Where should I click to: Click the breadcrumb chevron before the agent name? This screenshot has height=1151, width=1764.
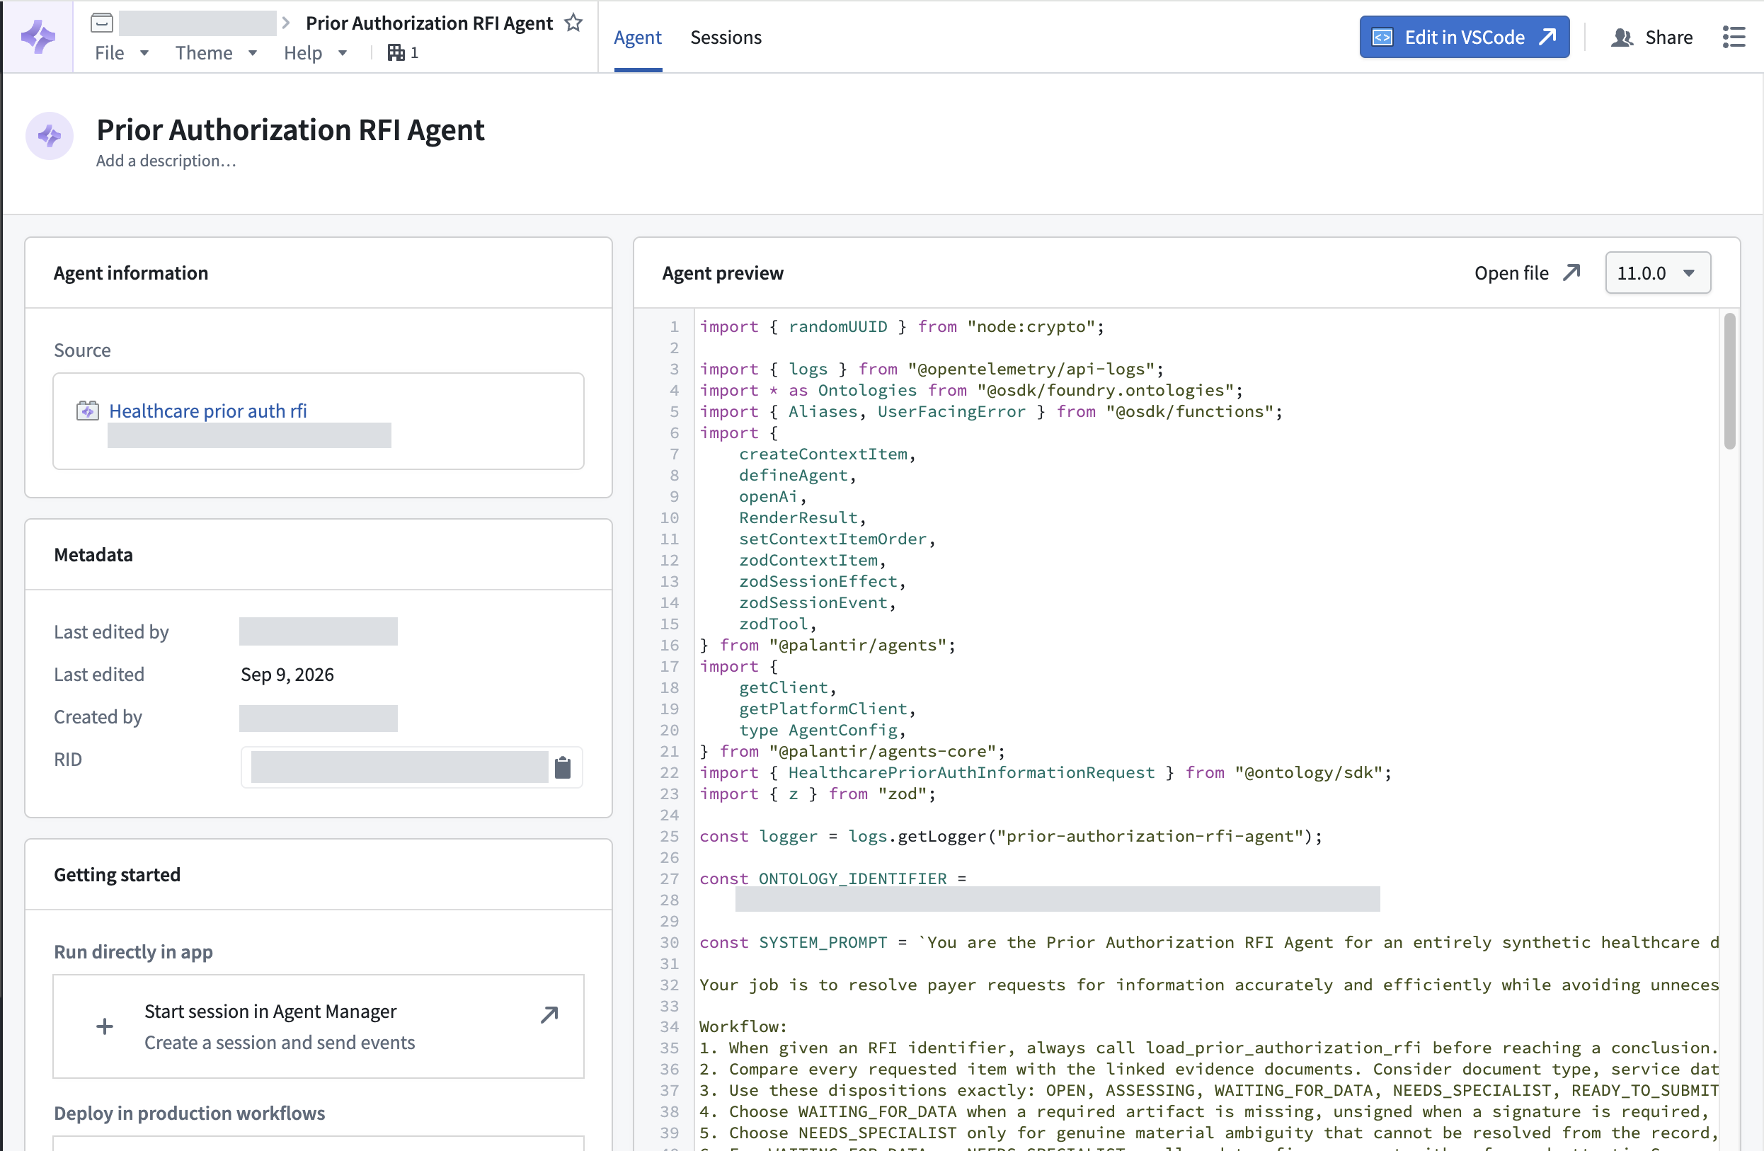coord(286,23)
